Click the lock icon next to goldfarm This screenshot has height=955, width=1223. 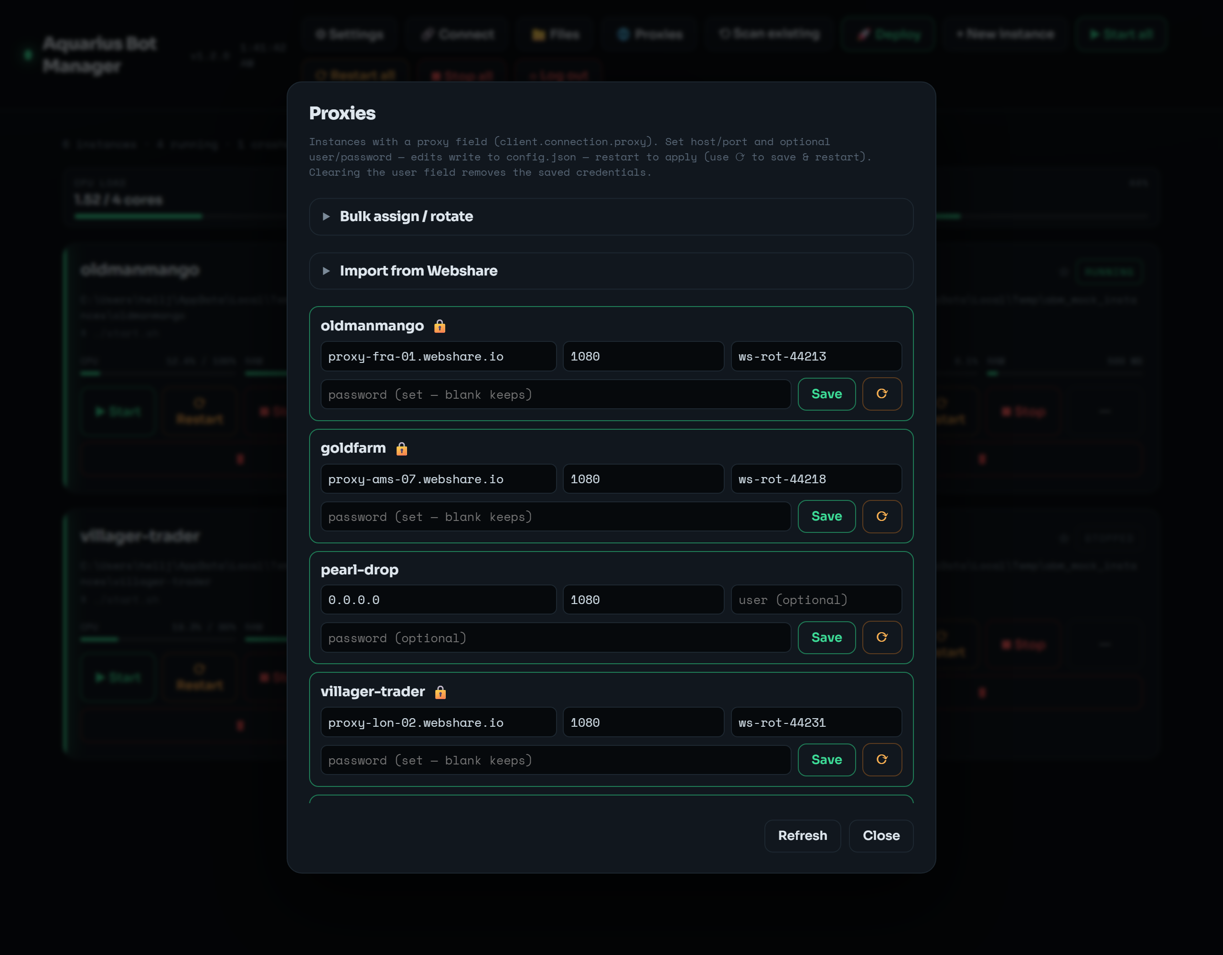pyautogui.click(x=401, y=448)
